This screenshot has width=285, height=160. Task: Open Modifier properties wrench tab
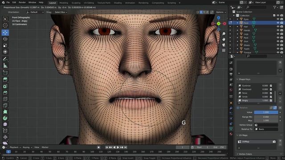pos(231,108)
